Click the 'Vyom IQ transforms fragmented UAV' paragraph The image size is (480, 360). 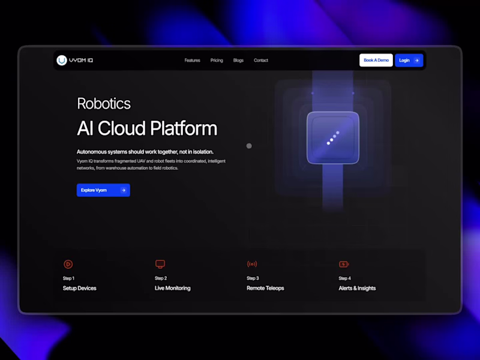tap(151, 164)
